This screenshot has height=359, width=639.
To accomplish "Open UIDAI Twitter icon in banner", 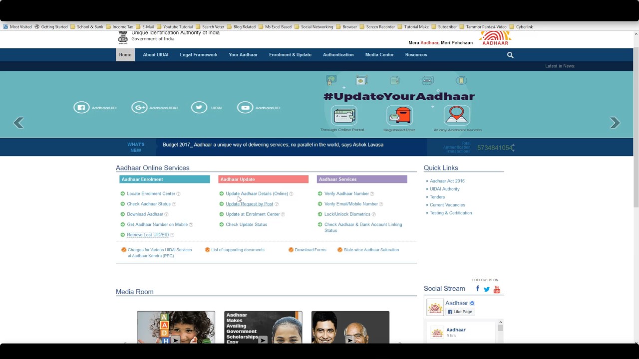I will coord(199,107).
